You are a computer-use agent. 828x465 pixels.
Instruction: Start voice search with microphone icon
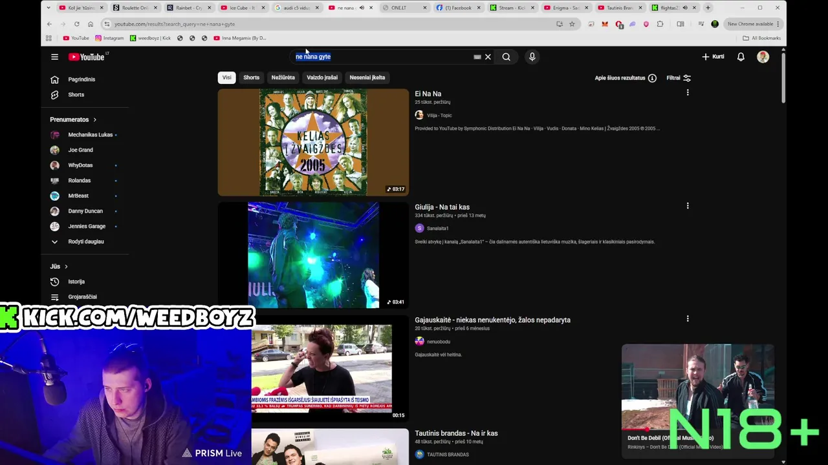[532, 57]
